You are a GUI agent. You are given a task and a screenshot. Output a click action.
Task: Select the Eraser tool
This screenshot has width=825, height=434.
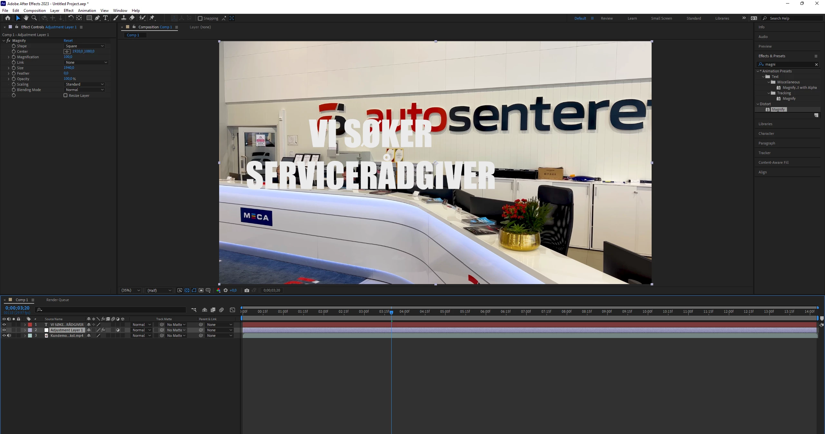[x=132, y=18]
